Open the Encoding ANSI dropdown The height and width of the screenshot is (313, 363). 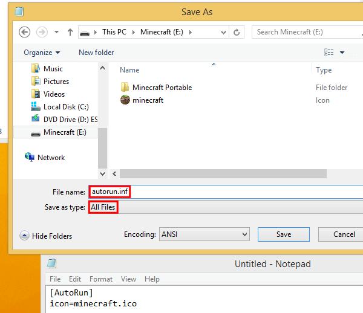(204, 234)
